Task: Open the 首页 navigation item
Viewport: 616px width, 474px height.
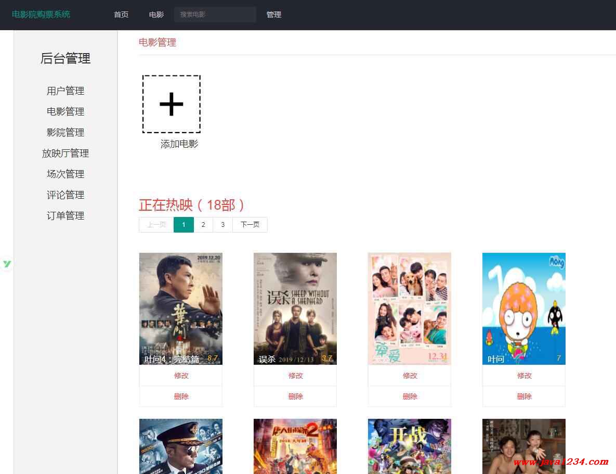Action: (121, 15)
